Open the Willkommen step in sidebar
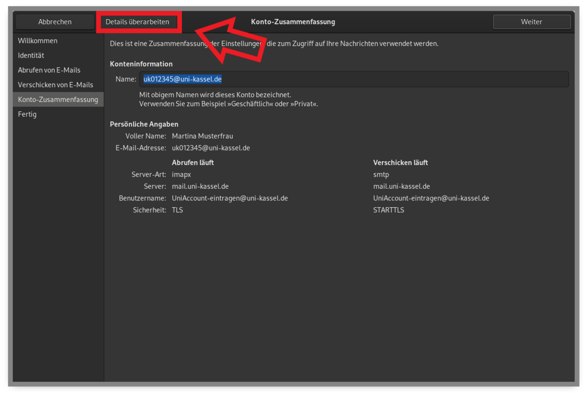Screen dimensions: 587x396 (38, 41)
